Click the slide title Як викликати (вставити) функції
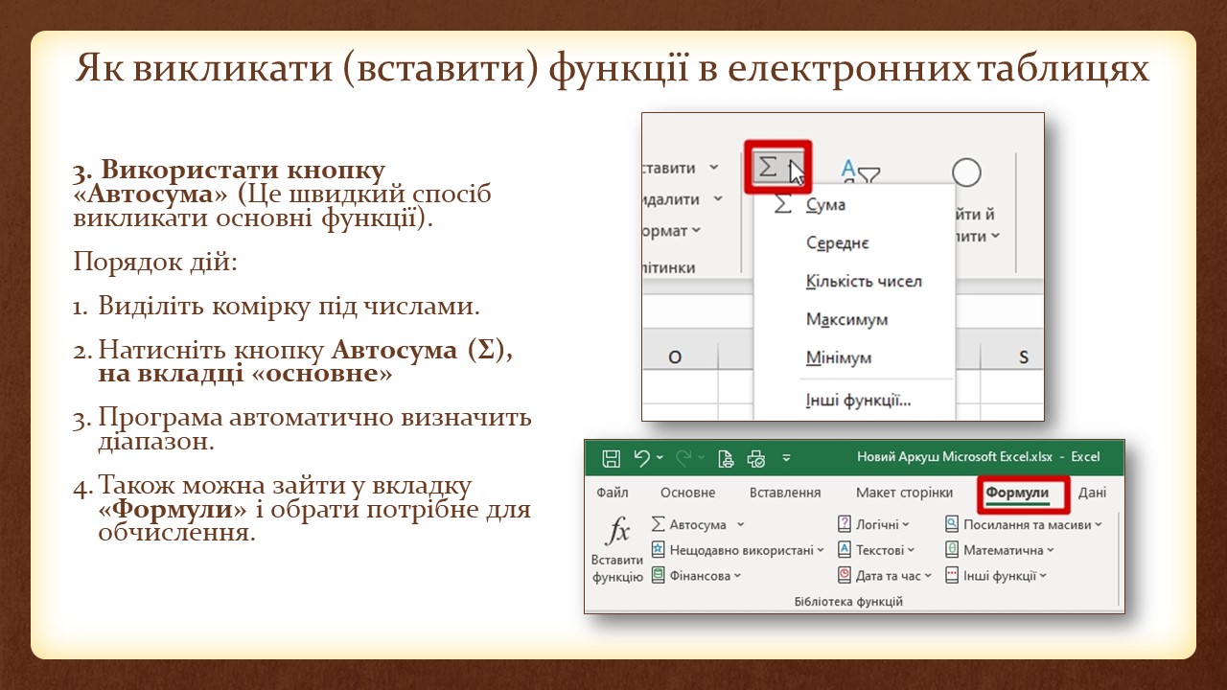Viewport: 1227px width, 690px height. point(612,68)
